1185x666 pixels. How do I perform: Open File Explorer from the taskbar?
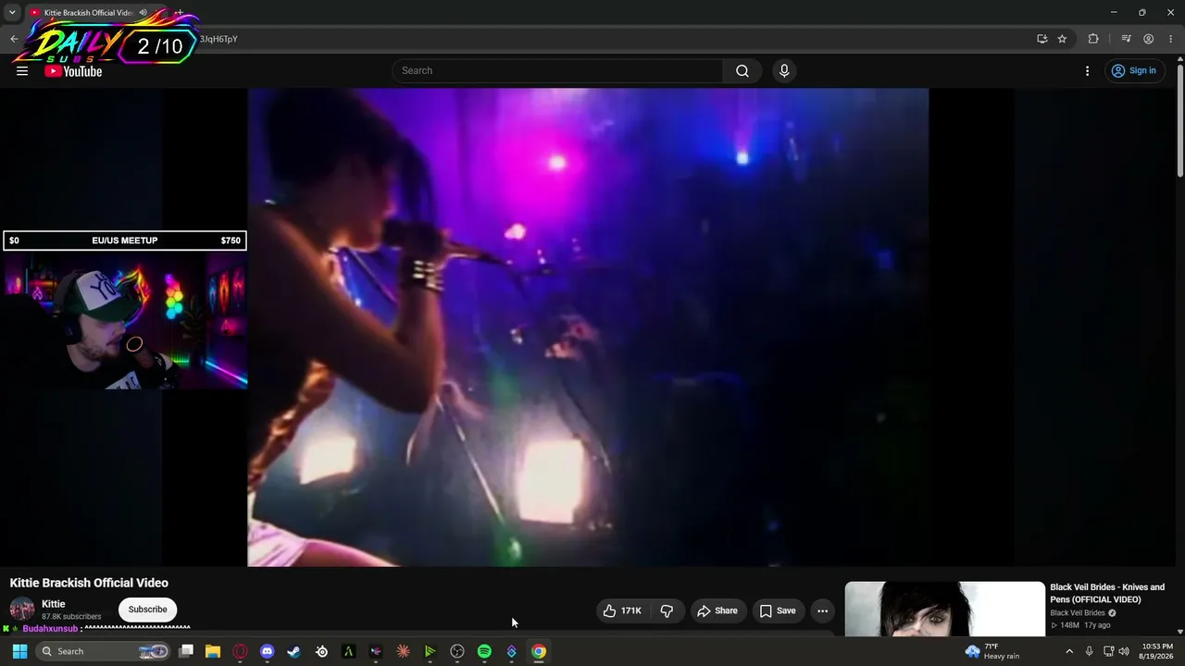point(213,651)
